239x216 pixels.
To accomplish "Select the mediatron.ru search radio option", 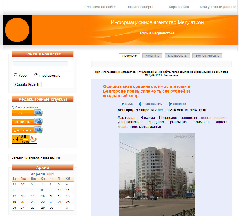I will click(36, 75).
